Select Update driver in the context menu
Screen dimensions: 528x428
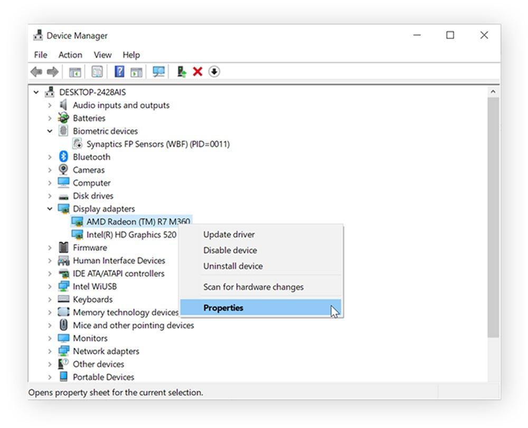[229, 234]
